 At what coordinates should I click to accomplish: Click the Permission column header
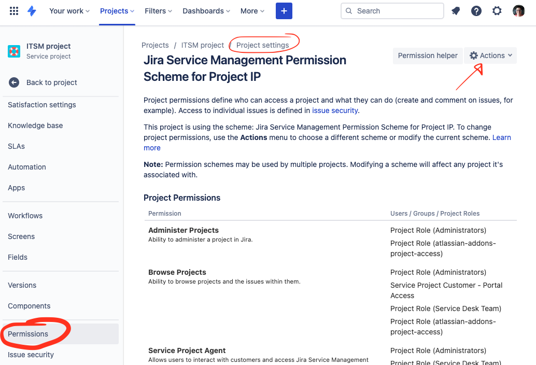(165, 213)
